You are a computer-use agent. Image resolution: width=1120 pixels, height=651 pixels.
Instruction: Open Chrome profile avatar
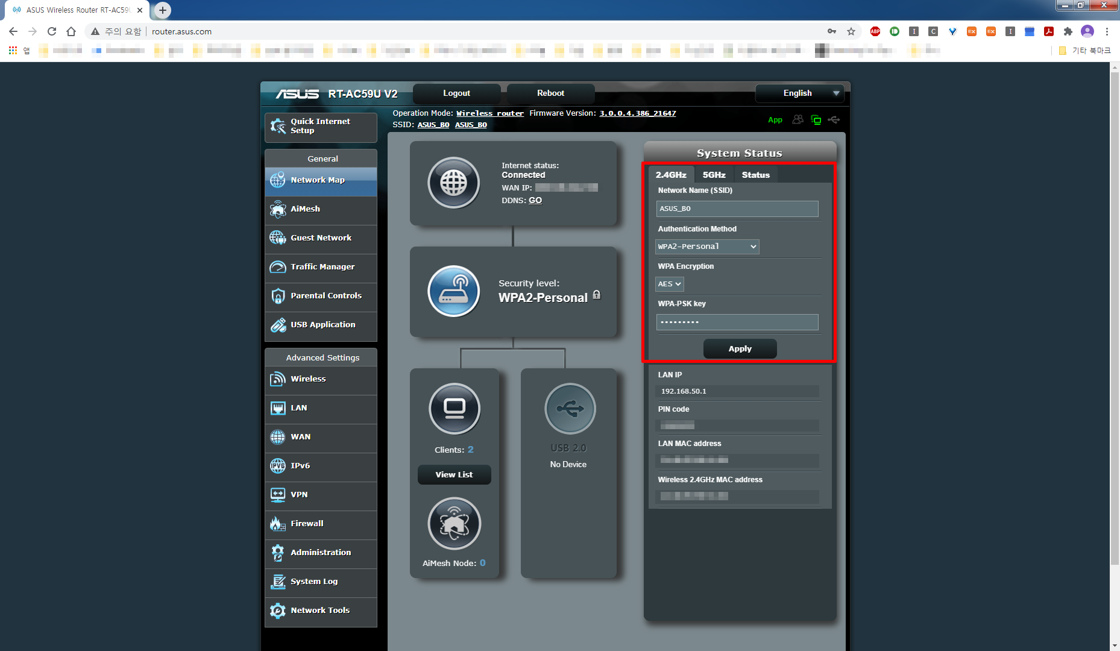1087,31
